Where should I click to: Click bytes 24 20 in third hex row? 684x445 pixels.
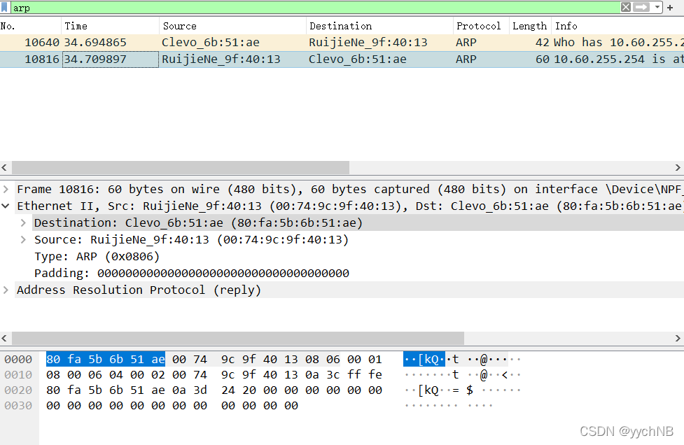click(x=239, y=390)
